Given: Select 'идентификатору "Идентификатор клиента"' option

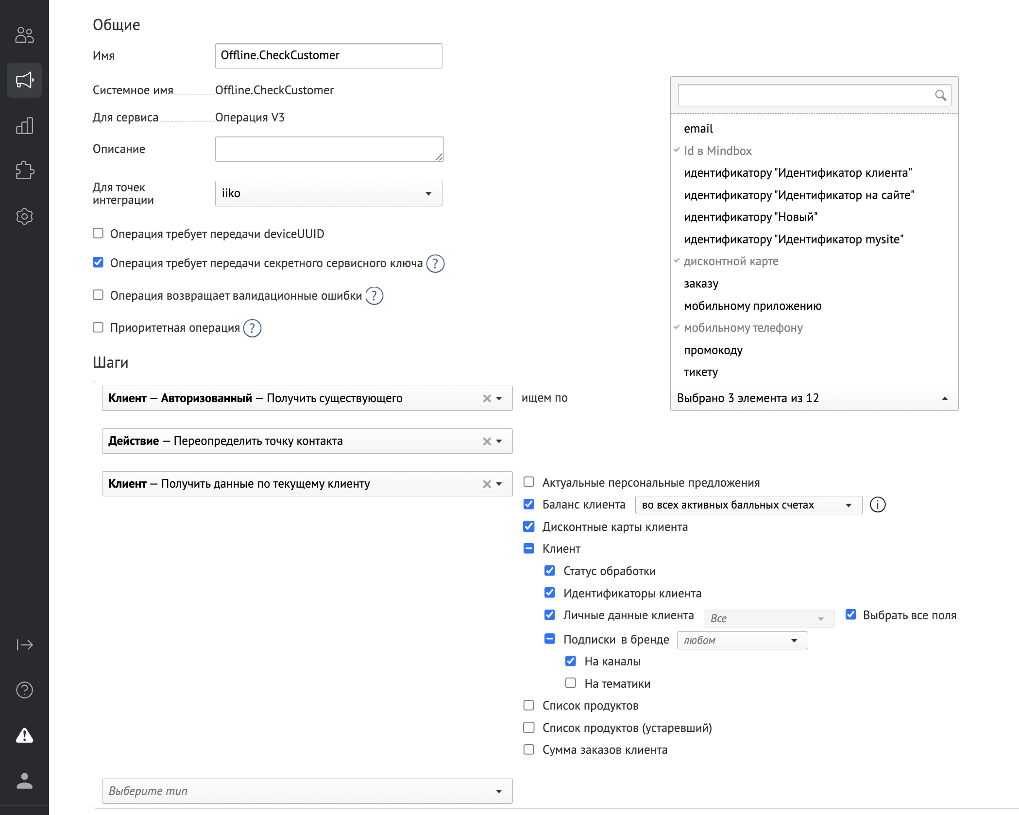Looking at the screenshot, I should 814,173.
